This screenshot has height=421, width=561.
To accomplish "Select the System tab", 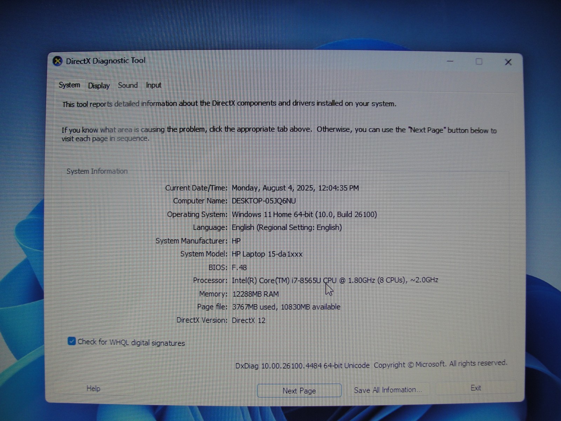I will (69, 85).
